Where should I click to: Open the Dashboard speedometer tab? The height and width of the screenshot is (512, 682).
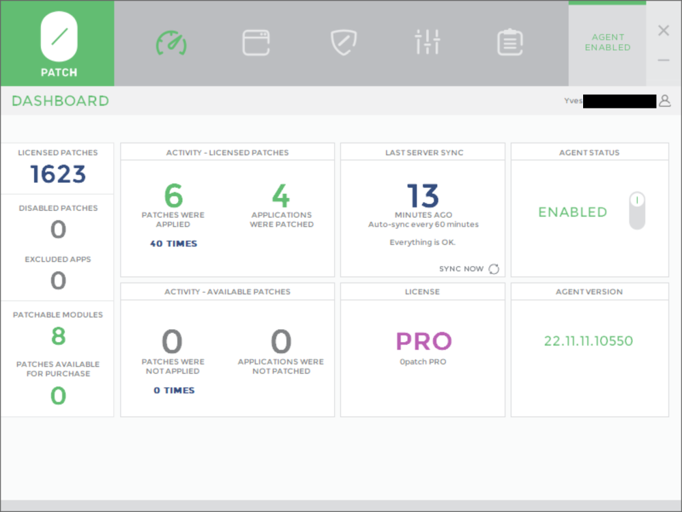[171, 42]
